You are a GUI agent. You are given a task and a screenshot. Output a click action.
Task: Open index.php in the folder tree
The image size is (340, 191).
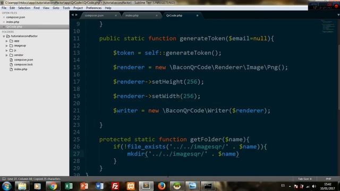coord(21,70)
